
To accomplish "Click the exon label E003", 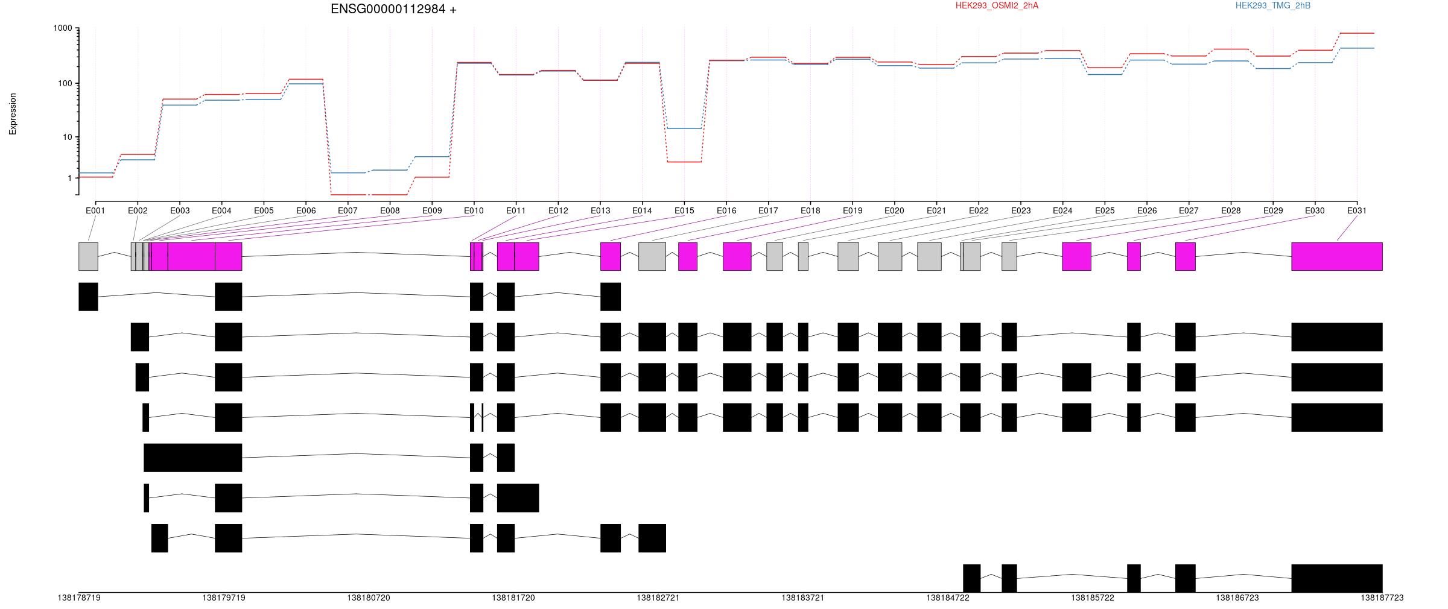I will pos(180,210).
